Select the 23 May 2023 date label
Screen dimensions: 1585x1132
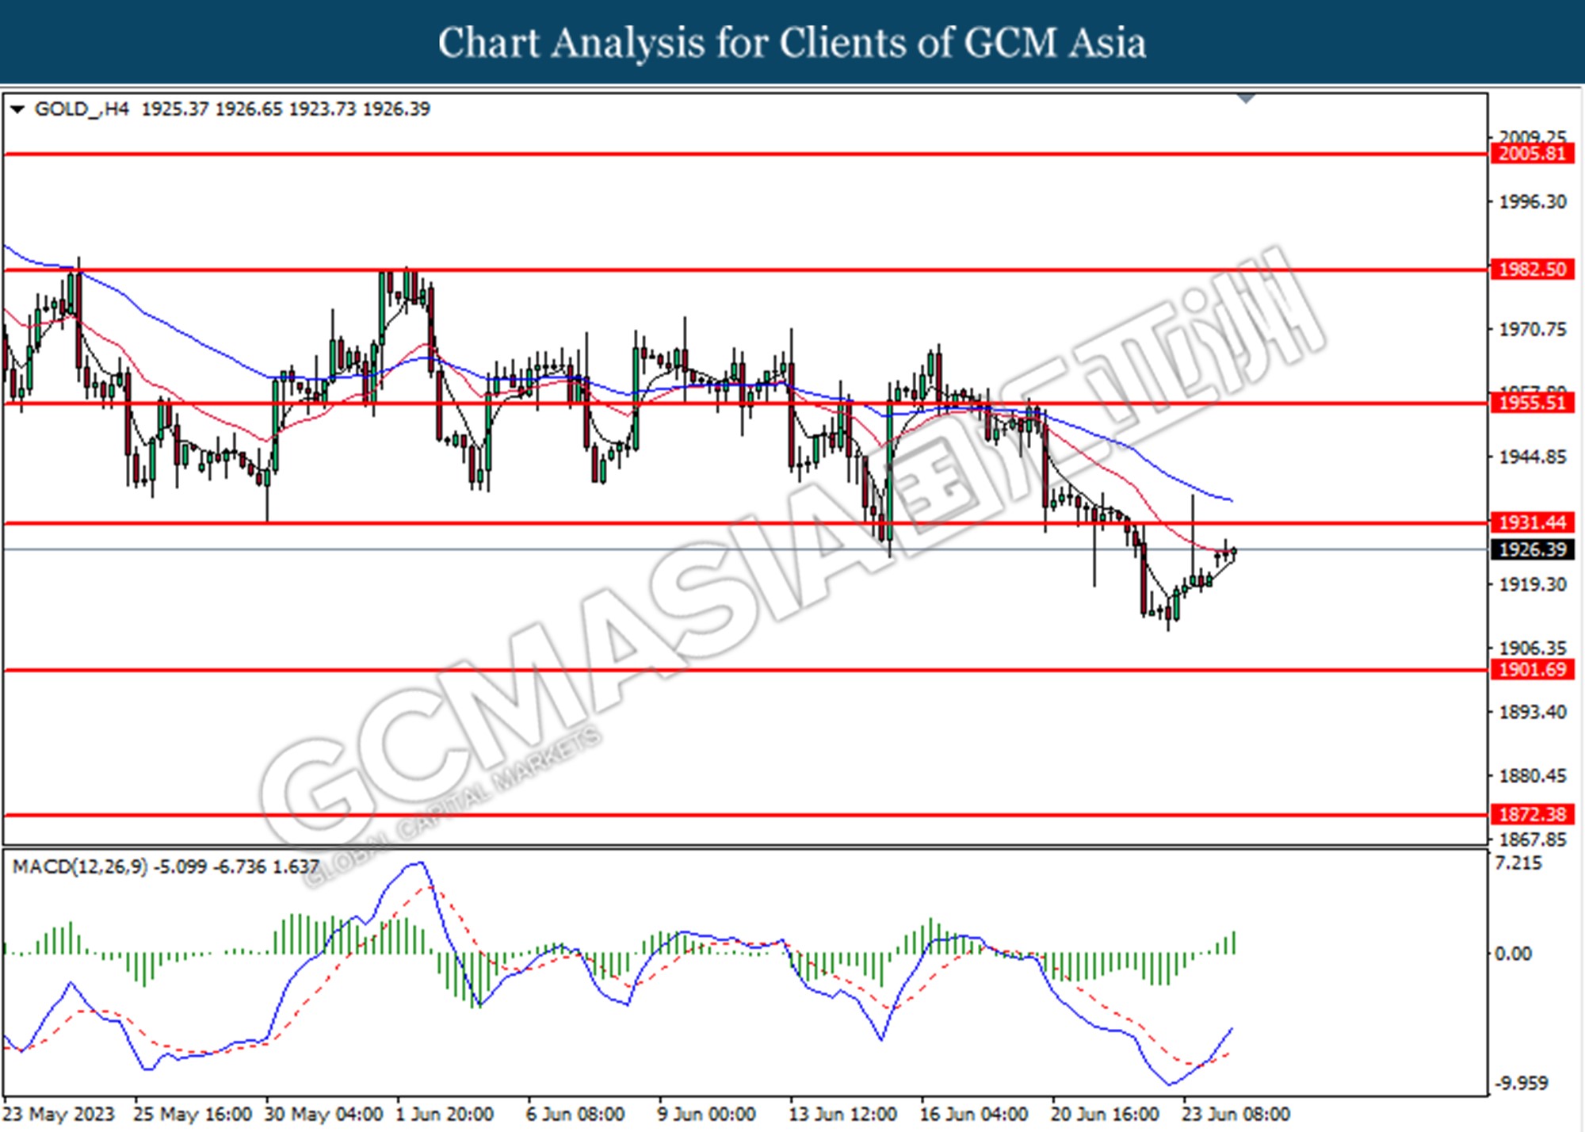pos(59,1115)
